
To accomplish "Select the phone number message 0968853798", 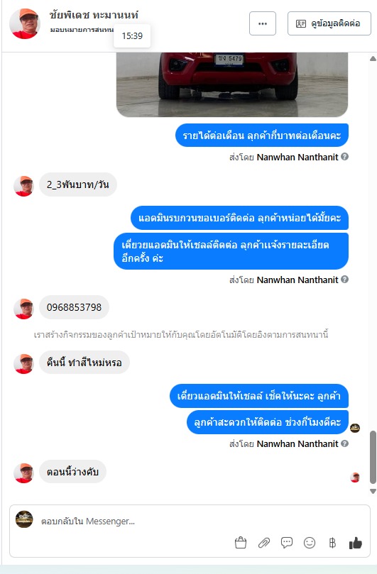I will coord(74,307).
